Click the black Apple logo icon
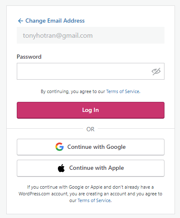The image size is (180, 218). pos(61,168)
